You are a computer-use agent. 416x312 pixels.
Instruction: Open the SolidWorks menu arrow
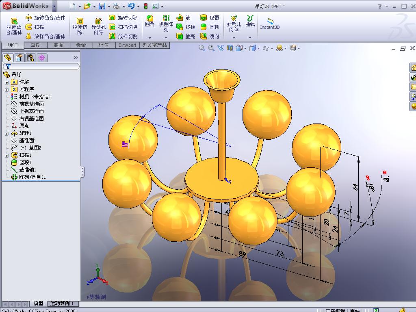pyautogui.click(x=54, y=6)
